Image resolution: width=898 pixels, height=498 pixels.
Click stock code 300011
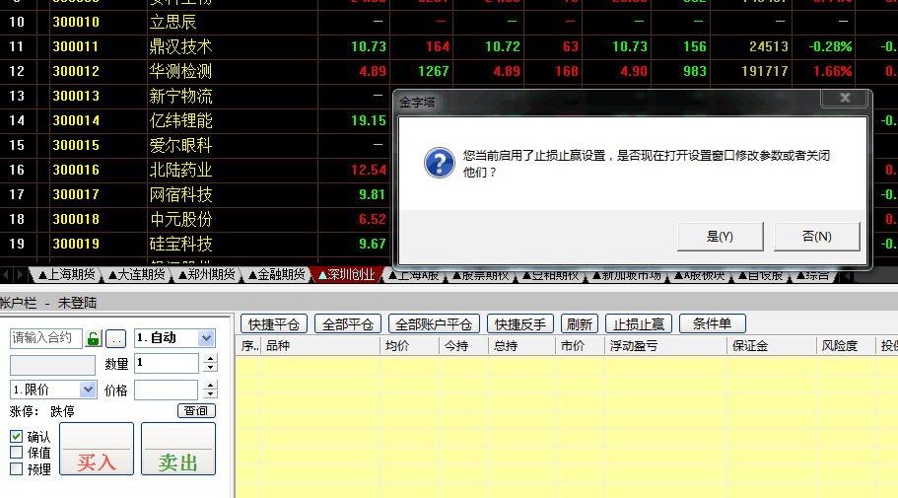coord(76,46)
